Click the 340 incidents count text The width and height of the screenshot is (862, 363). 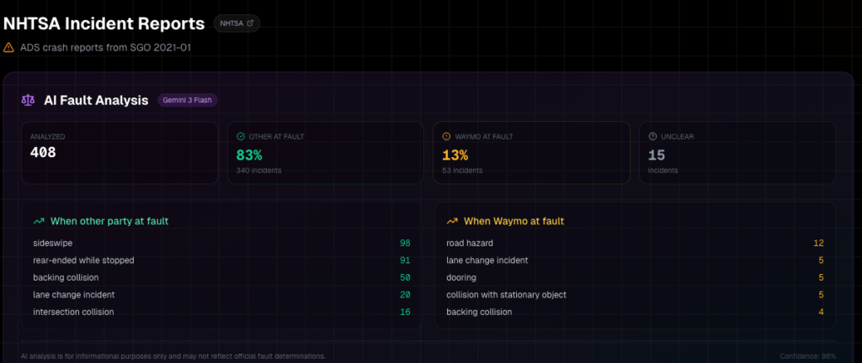(259, 171)
